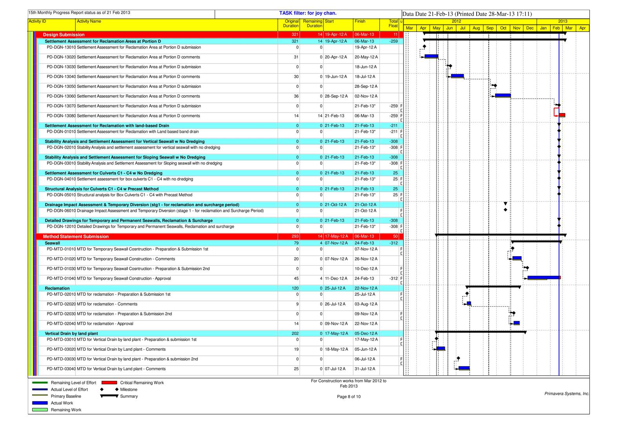Click the Page 8 of 10 footer
The image size is (623, 440).
coord(348,397)
